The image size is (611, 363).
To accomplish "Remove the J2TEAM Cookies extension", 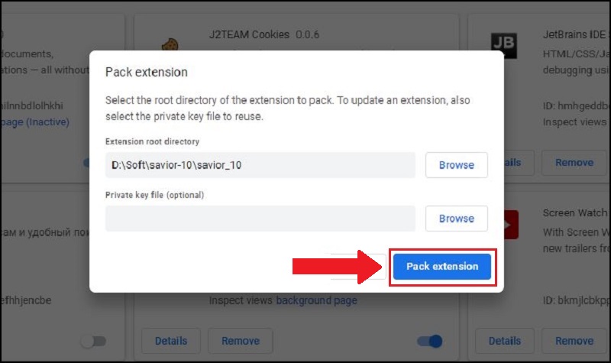I will click(x=241, y=341).
